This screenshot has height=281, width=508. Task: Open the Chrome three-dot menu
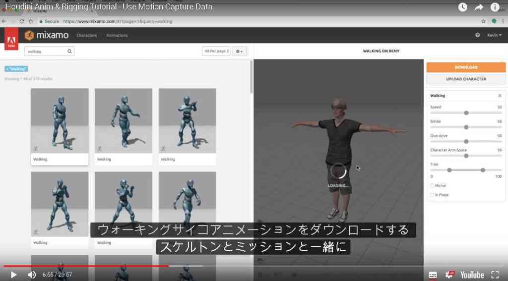pyautogui.click(x=503, y=21)
